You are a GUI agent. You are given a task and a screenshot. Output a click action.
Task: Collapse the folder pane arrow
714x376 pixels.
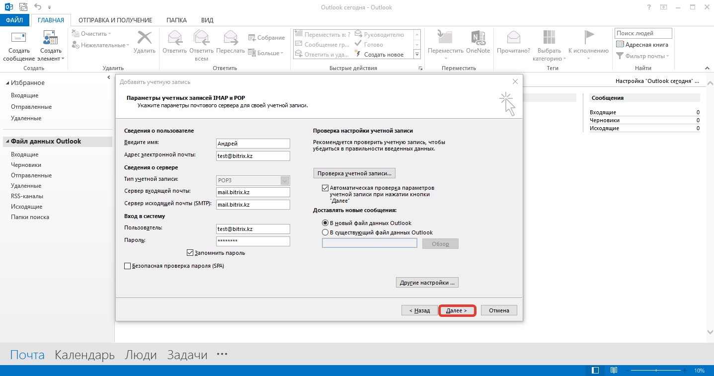click(x=109, y=77)
